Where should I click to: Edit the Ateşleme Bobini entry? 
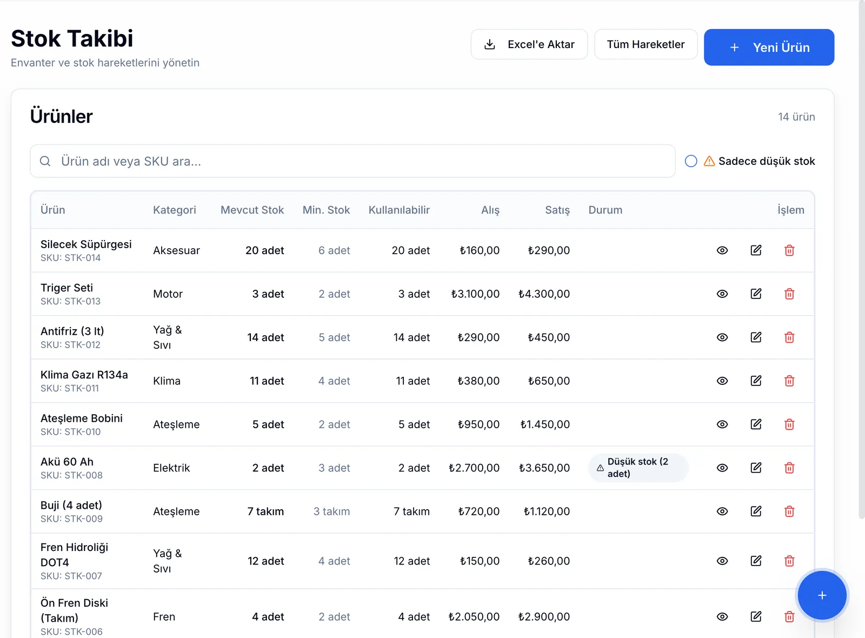tap(756, 424)
